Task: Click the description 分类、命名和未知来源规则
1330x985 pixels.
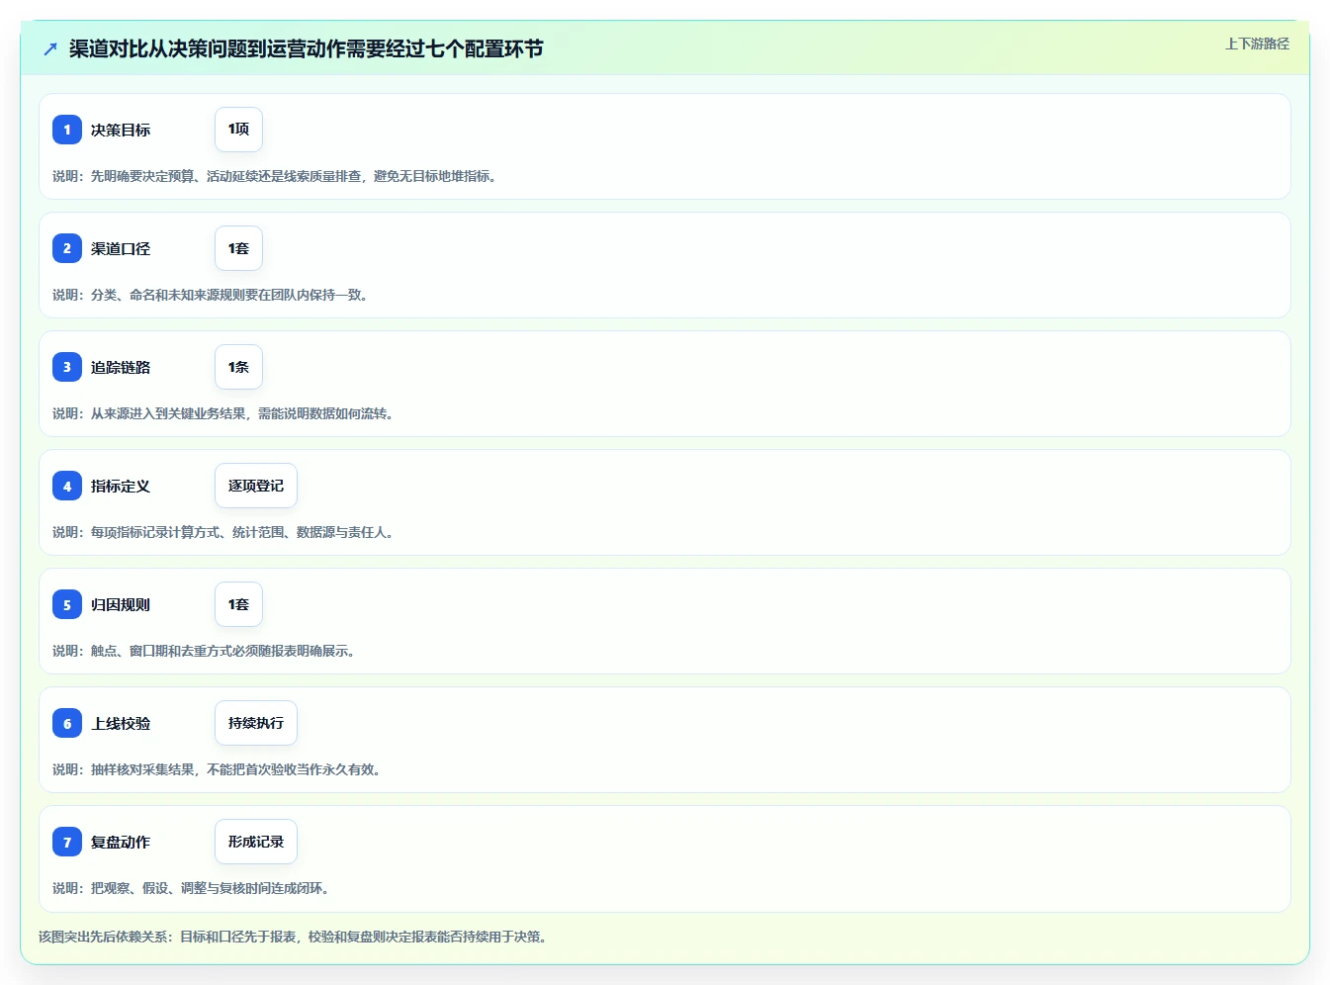Action: pos(213,295)
